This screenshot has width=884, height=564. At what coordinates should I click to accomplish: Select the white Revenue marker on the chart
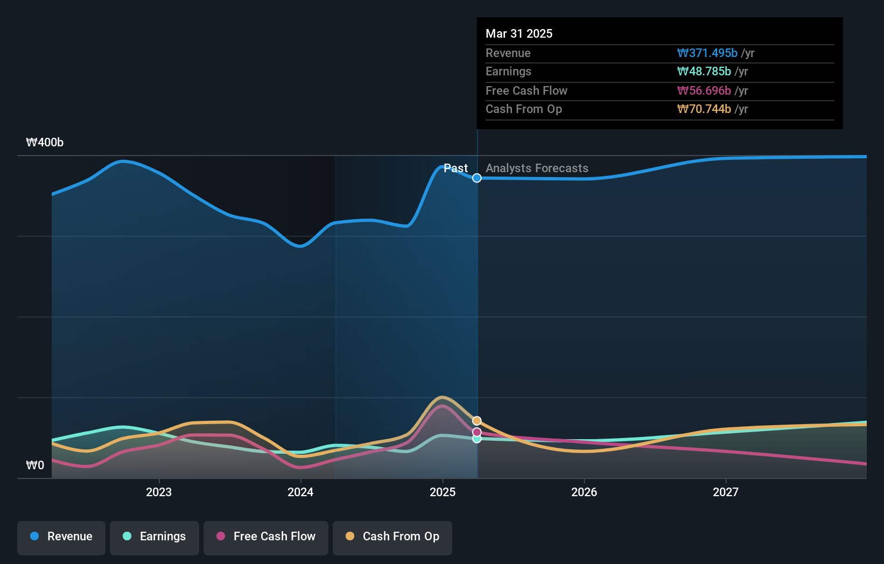(x=476, y=178)
